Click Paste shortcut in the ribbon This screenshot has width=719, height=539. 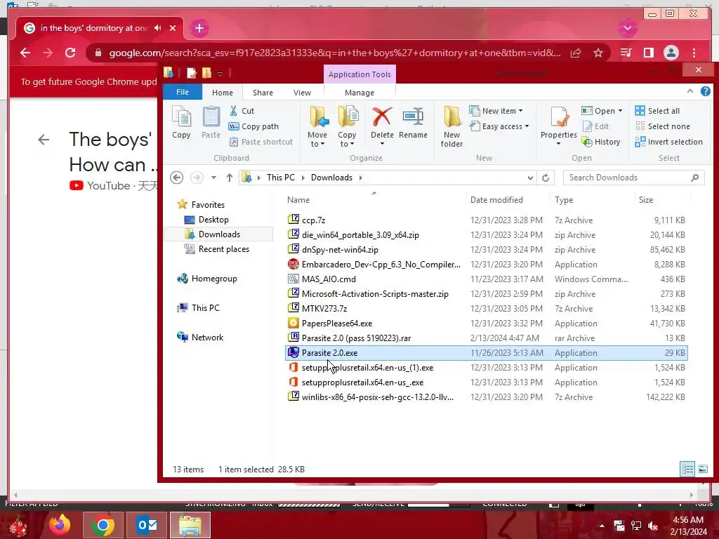(x=261, y=142)
